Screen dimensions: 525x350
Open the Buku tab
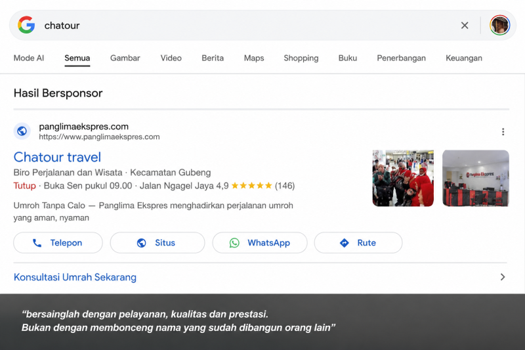click(348, 58)
